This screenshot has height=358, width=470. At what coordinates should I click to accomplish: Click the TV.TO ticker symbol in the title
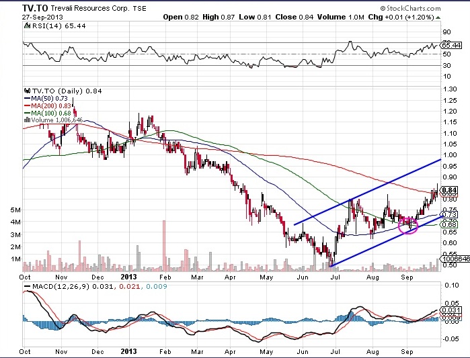click(35, 8)
